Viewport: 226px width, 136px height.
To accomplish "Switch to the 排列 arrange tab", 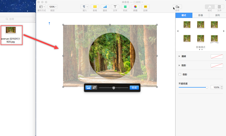I will (218, 15).
